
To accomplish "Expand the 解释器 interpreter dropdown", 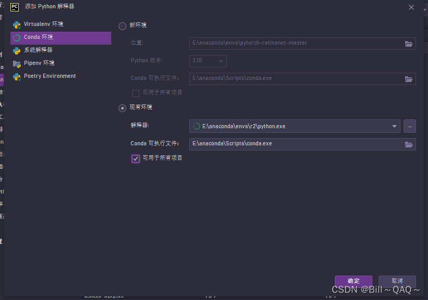I will point(394,126).
